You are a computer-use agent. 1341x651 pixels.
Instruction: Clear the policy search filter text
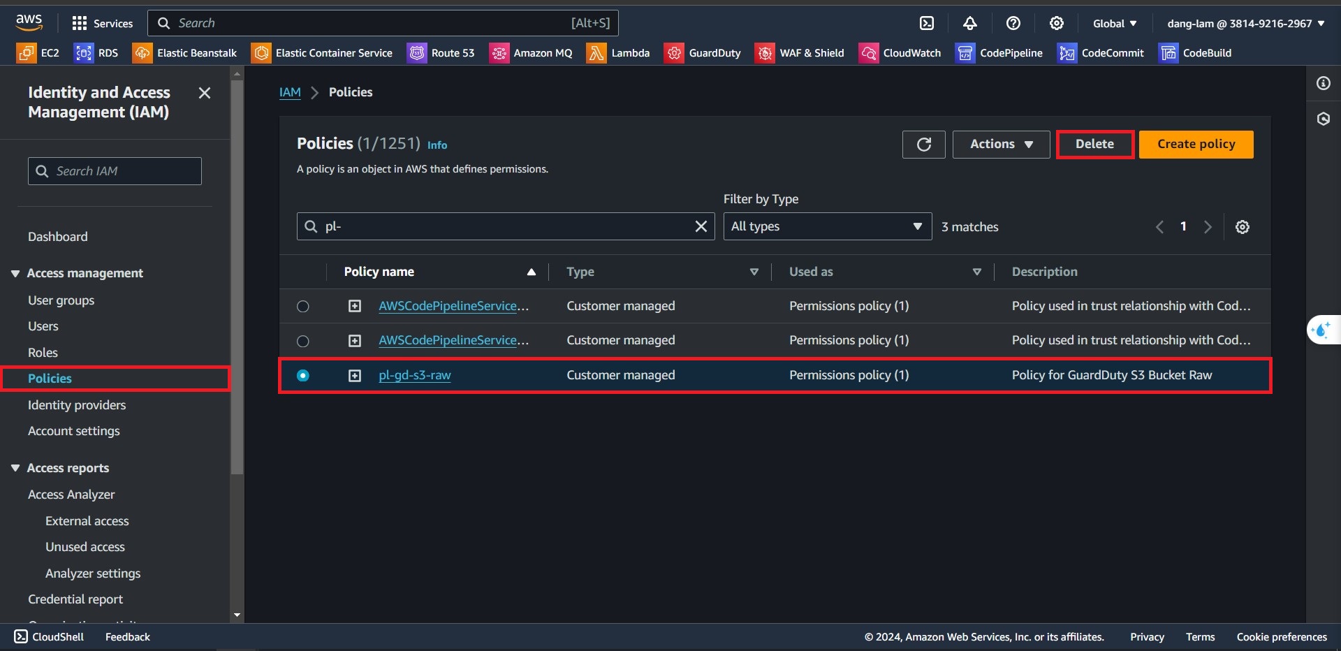point(701,226)
